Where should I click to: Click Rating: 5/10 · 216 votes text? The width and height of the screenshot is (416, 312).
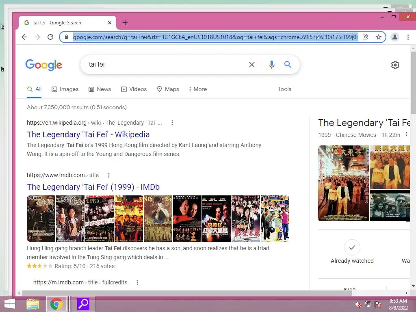click(x=84, y=266)
